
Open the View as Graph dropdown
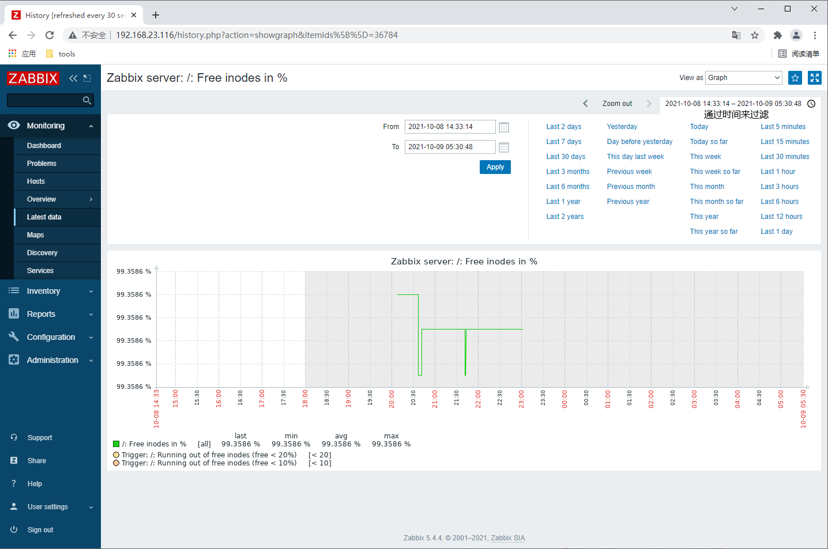(x=744, y=78)
